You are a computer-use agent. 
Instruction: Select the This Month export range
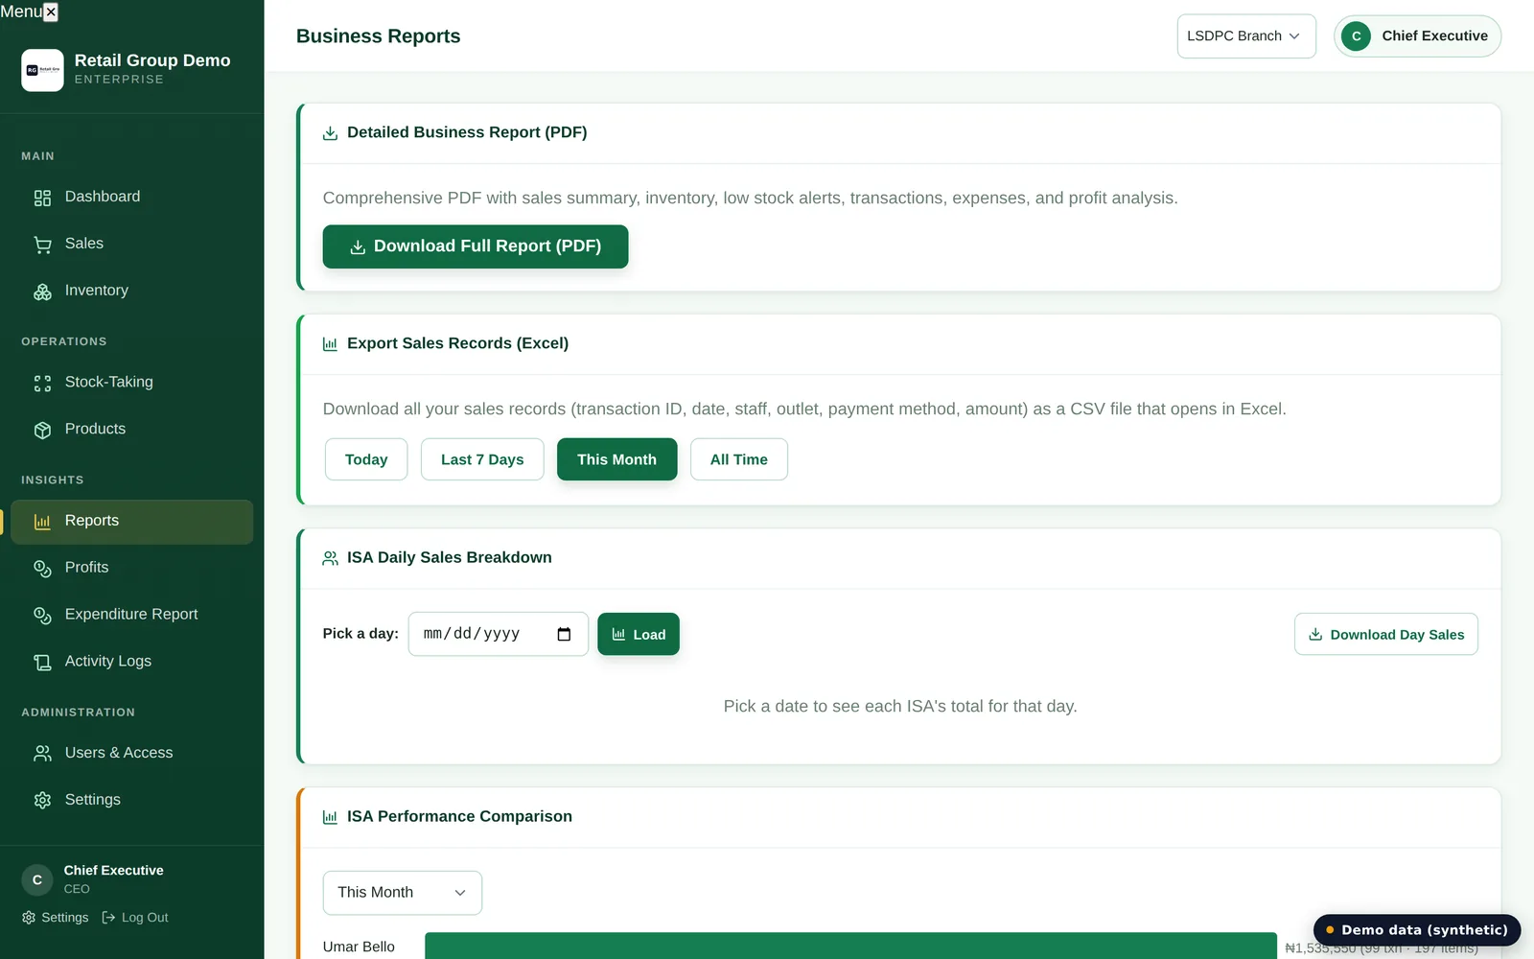tap(617, 459)
